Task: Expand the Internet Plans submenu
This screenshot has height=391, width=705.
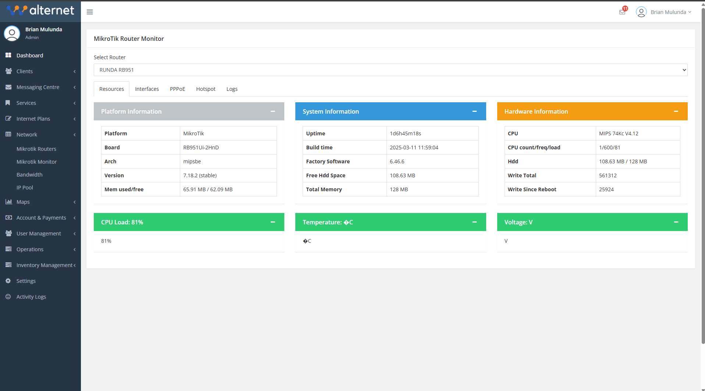Action: click(x=74, y=119)
